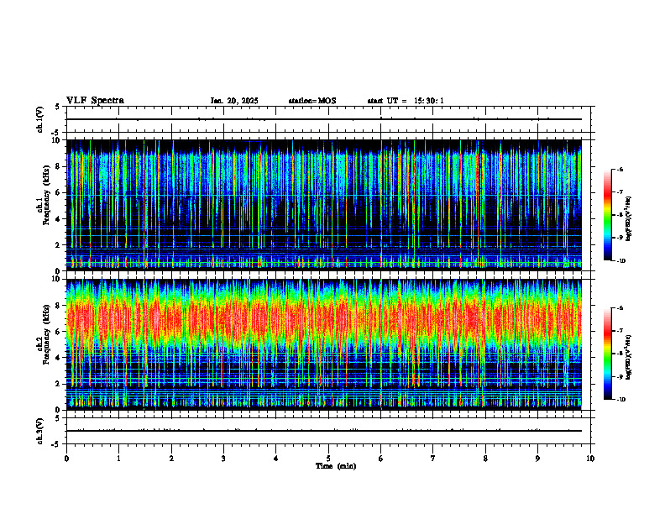This screenshot has width=665, height=514.
Task: Click the "8" frequency tick of ch.1 panel
Action: point(59,166)
